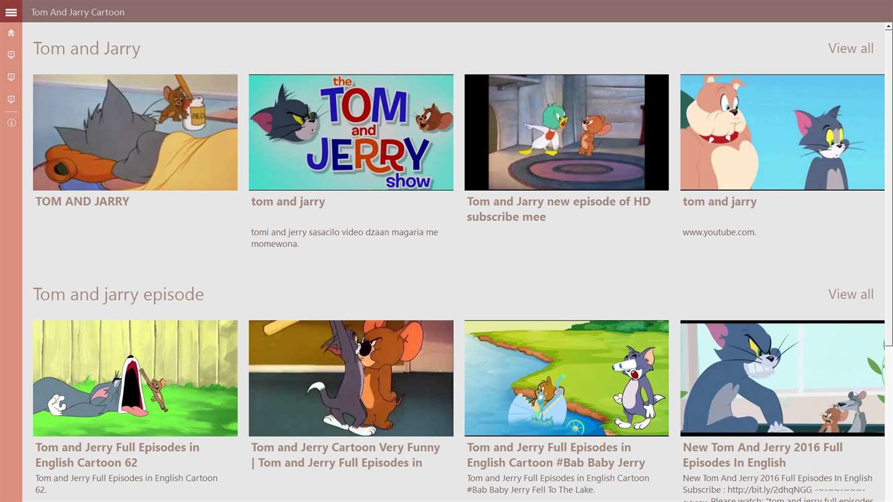The height and width of the screenshot is (502, 893).
Task: Open the sidebar info icon
Action: point(11,123)
